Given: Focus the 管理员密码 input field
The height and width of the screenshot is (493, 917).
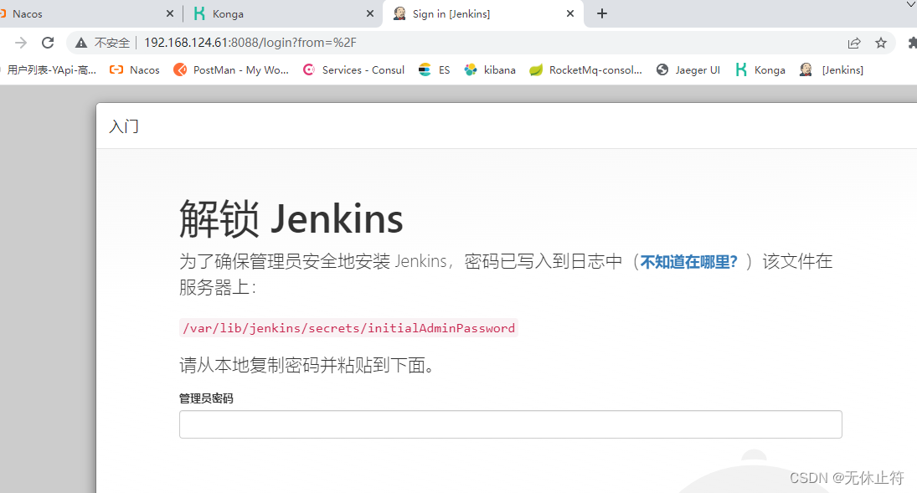Looking at the screenshot, I should (x=511, y=424).
